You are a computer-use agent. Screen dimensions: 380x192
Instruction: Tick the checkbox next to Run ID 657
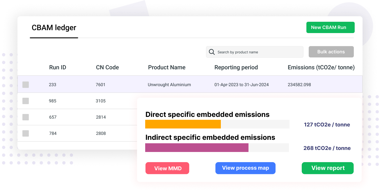(26, 117)
